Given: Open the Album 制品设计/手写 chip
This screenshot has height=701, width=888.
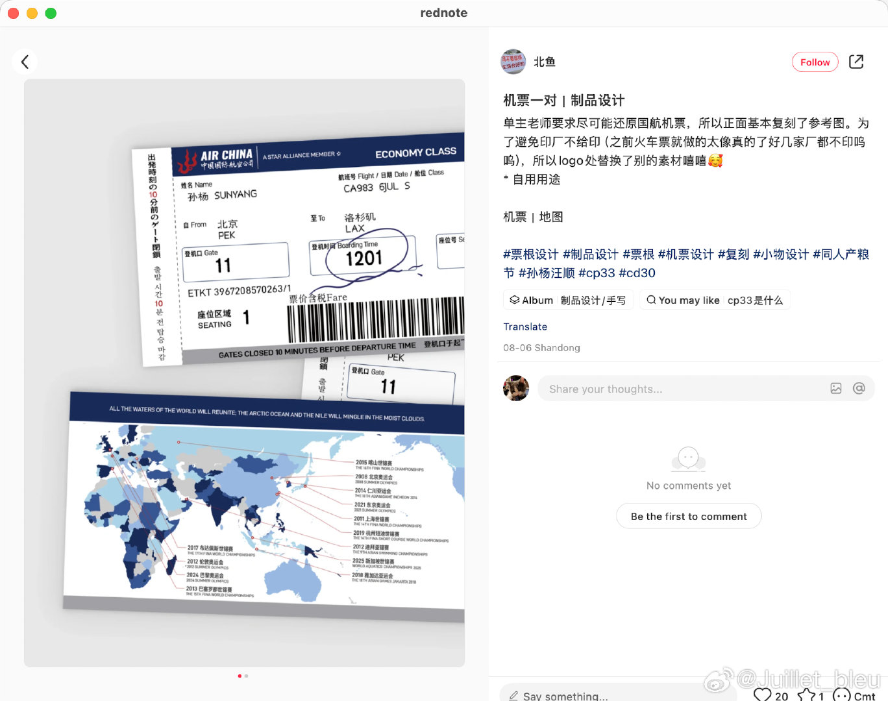Looking at the screenshot, I should pyautogui.click(x=568, y=300).
